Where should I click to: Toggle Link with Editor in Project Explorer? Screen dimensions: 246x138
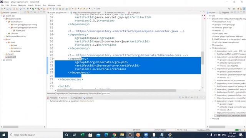point(28,12)
